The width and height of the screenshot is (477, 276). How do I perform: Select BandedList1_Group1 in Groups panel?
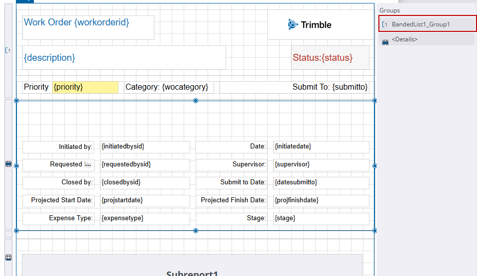421,24
